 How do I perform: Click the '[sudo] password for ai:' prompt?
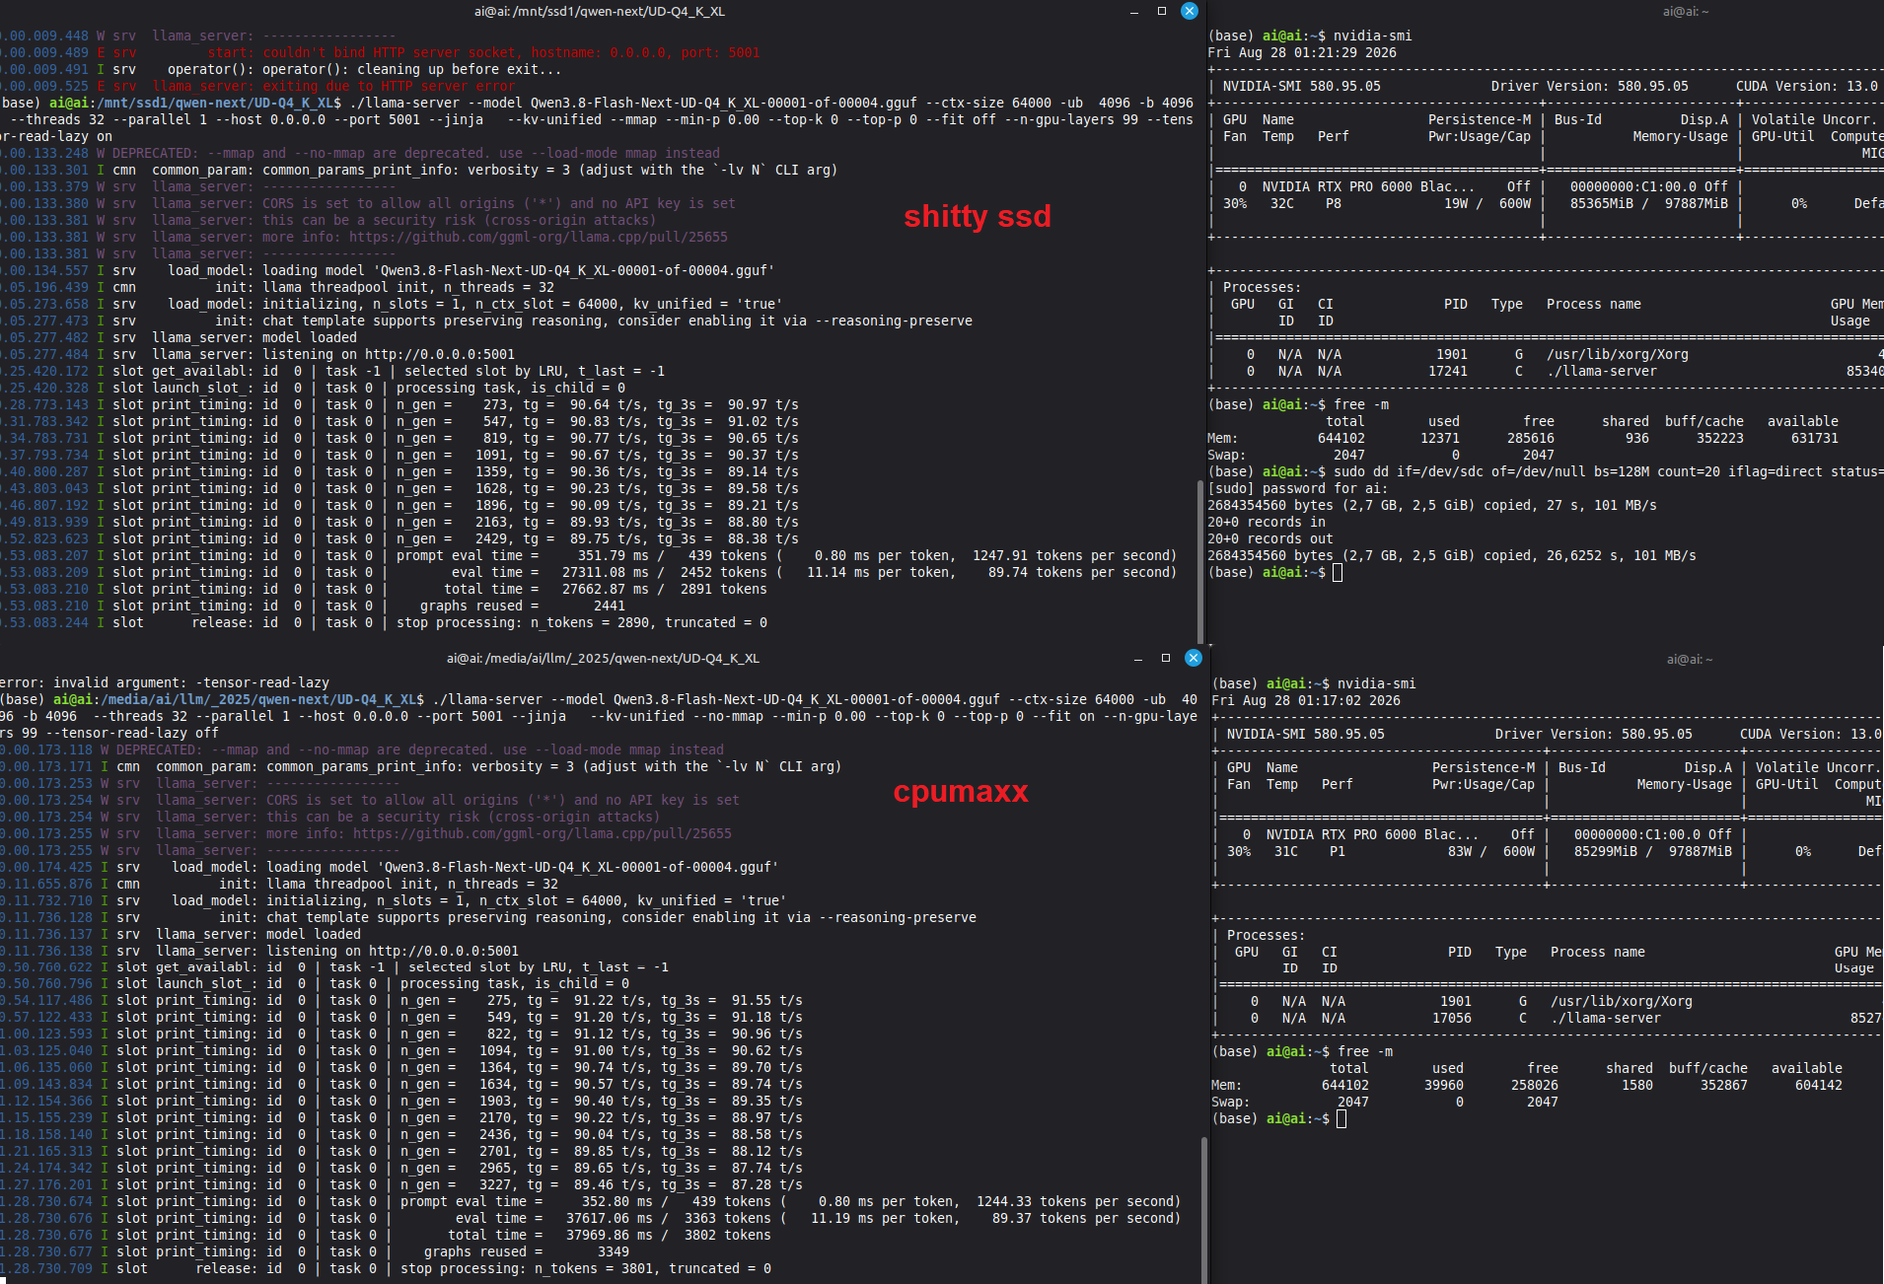point(1298,488)
